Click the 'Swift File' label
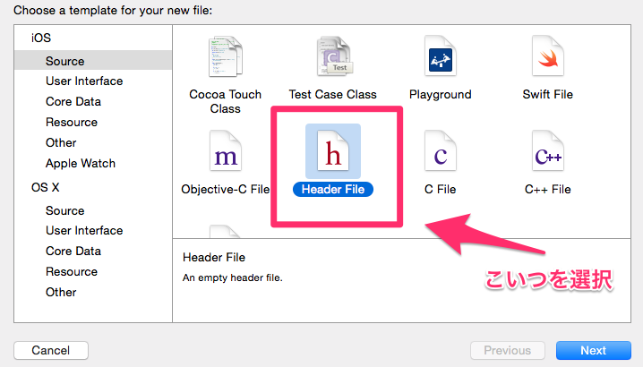This screenshot has width=643, height=367. tap(548, 94)
